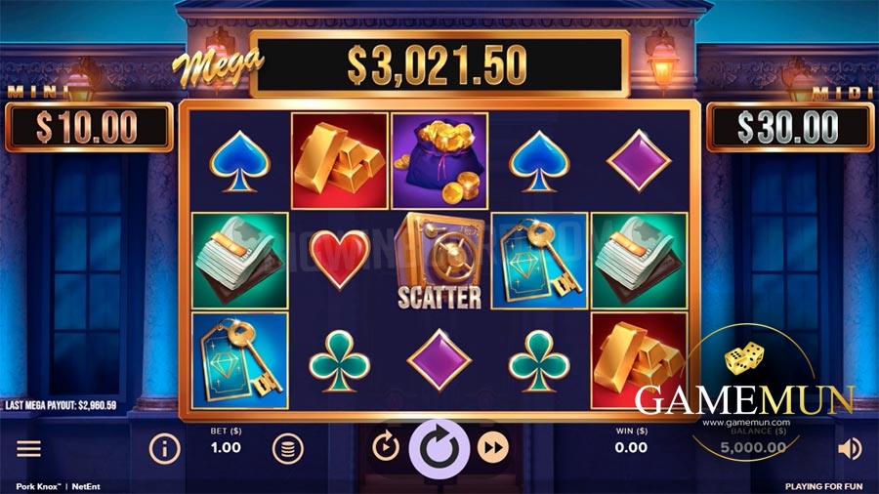Spin the reels with main button
Image resolution: width=879 pixels, height=494 pixels.
point(439,449)
